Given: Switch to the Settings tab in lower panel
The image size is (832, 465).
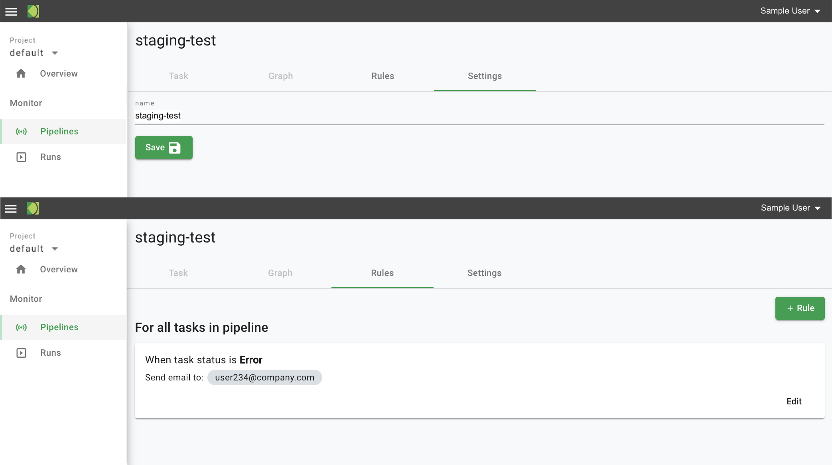Looking at the screenshot, I should point(484,273).
